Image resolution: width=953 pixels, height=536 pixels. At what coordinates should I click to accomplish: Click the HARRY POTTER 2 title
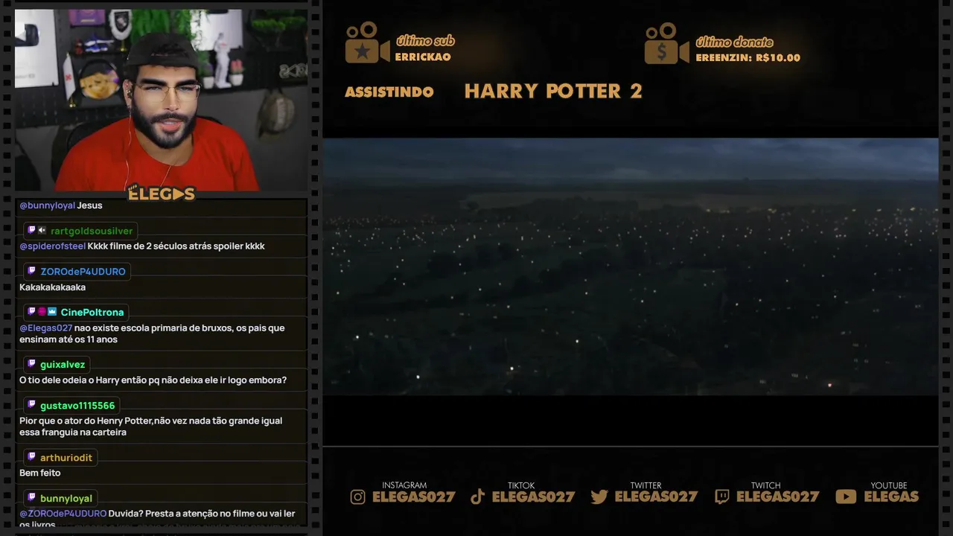tap(553, 92)
